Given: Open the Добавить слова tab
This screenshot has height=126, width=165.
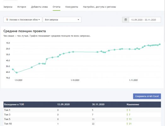Looking at the screenshot, I should 39,7.
